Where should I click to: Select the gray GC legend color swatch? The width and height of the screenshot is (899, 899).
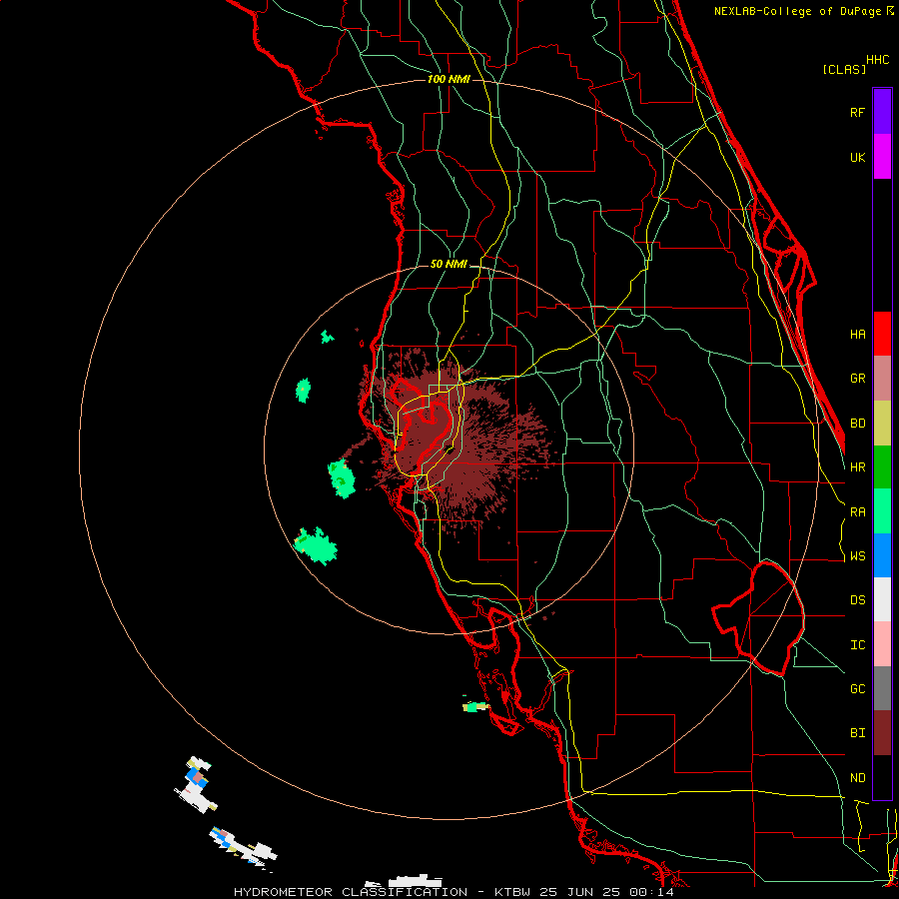point(882,688)
